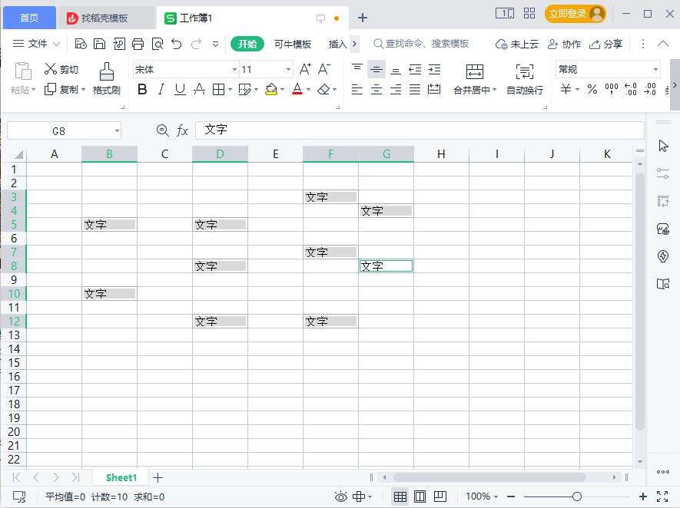
Task: Click the Merge and Center (合并居中) icon
Action: click(475, 72)
